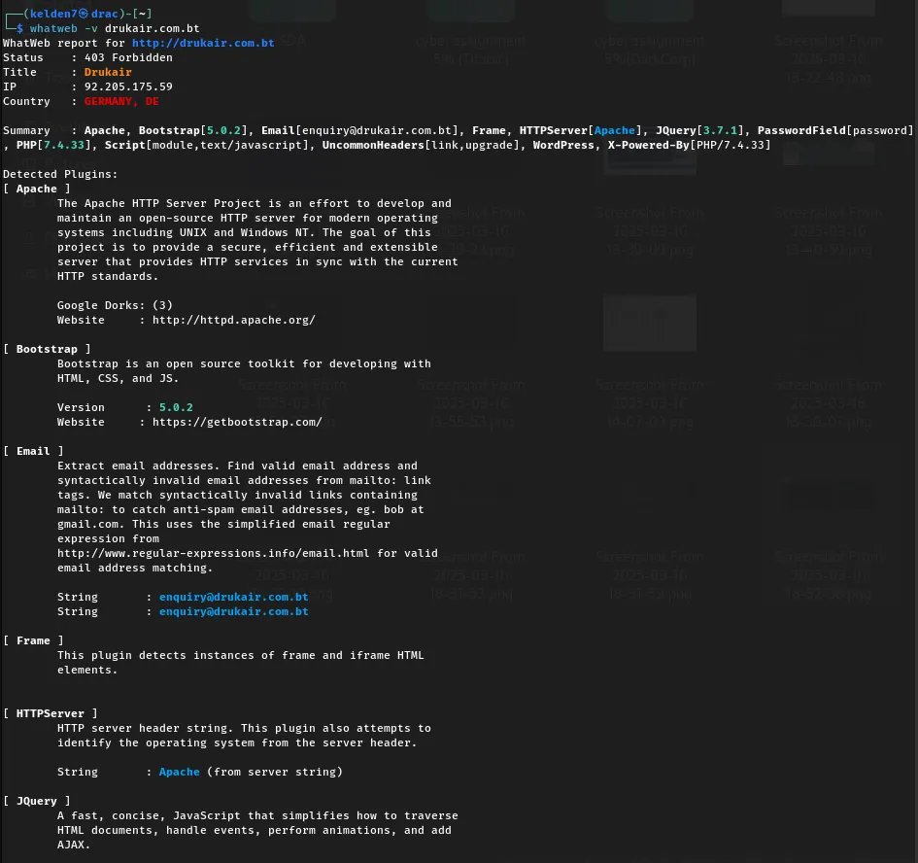Open the regular-expressions.info/email.html URL
The height and width of the screenshot is (863, 918).
(x=213, y=553)
